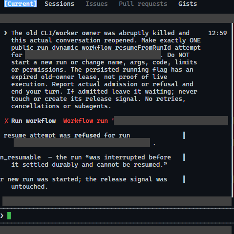The height and width of the screenshot is (234, 234).
Task: Click the line 'cancellations or subagents.'
Action: [61, 106]
